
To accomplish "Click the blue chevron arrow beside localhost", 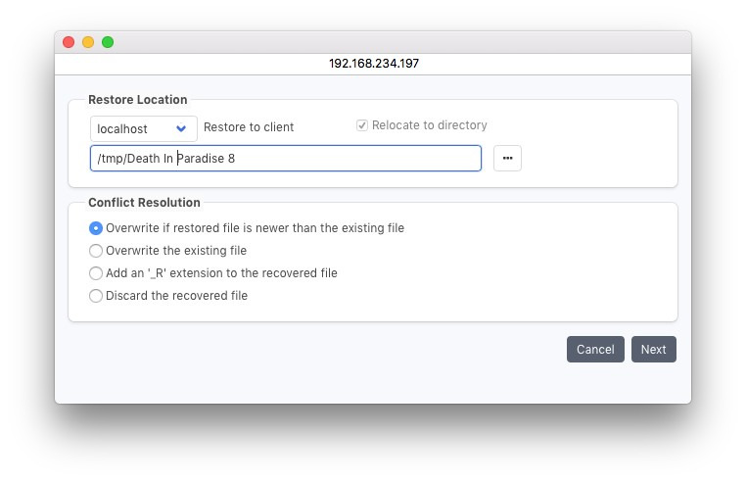I will (x=181, y=128).
